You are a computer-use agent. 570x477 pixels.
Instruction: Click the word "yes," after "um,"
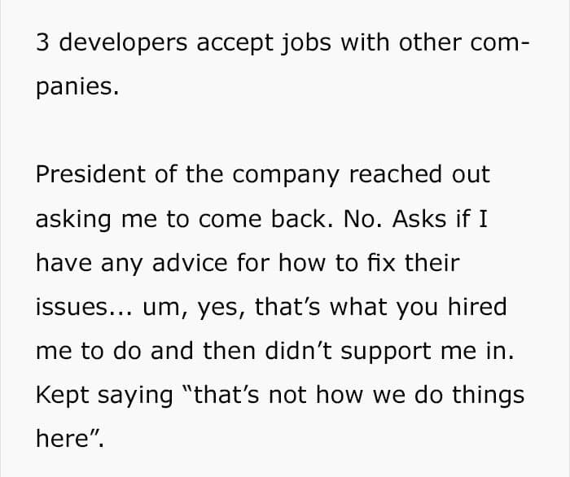coord(223,308)
